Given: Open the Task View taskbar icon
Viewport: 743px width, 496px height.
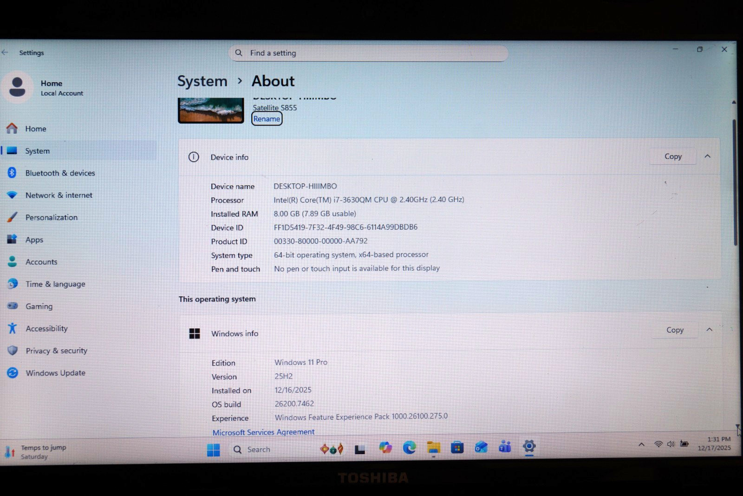Looking at the screenshot, I should click(360, 449).
